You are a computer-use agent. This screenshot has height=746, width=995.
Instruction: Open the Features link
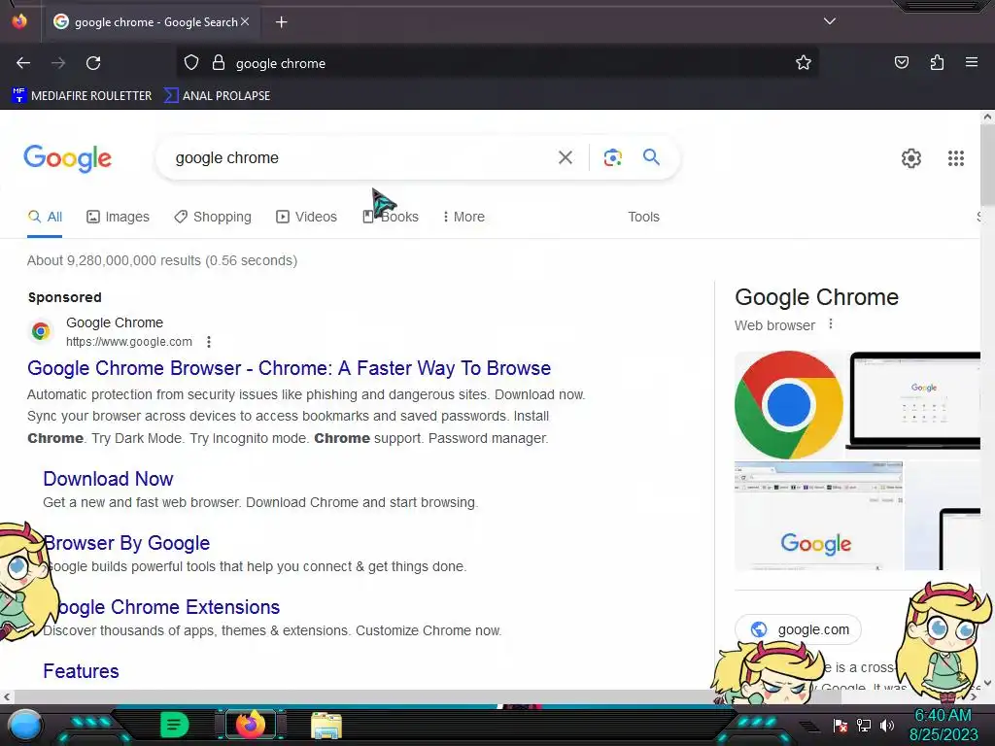(81, 671)
